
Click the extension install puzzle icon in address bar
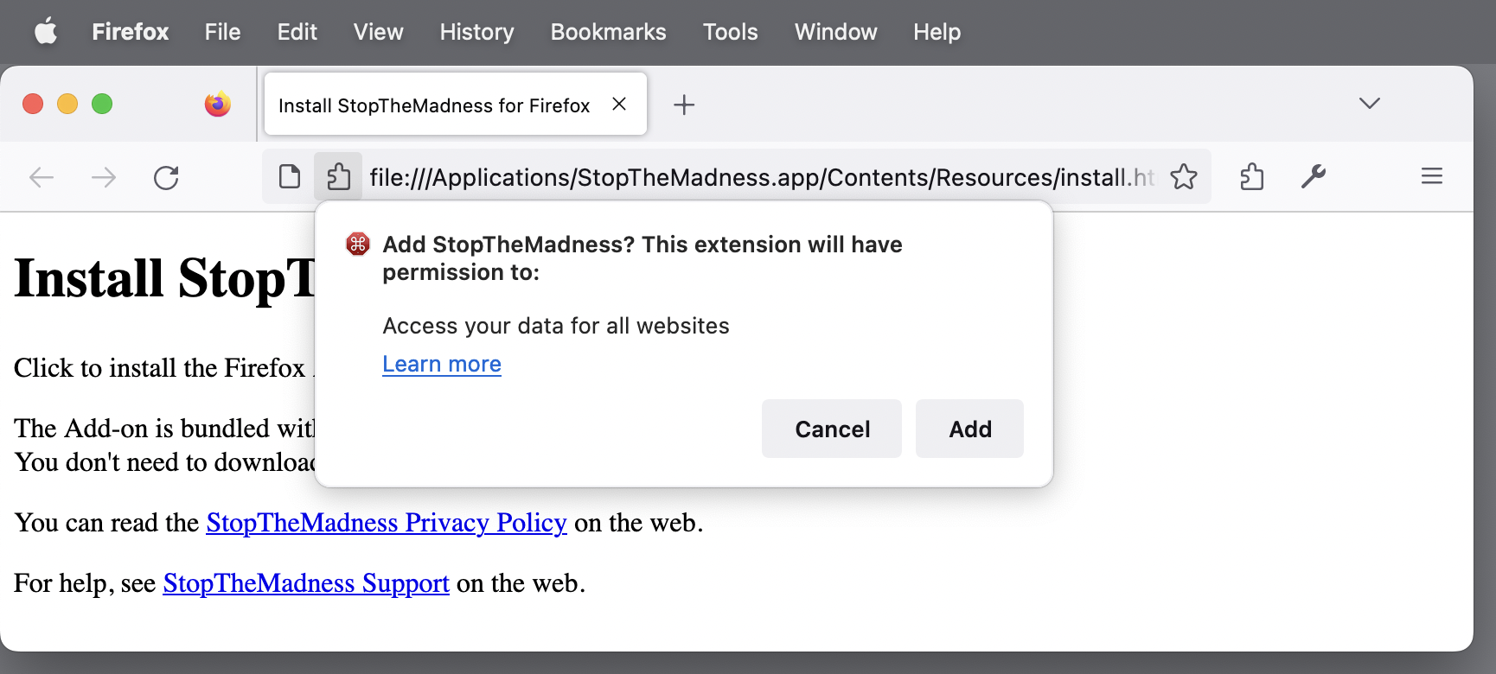click(338, 177)
